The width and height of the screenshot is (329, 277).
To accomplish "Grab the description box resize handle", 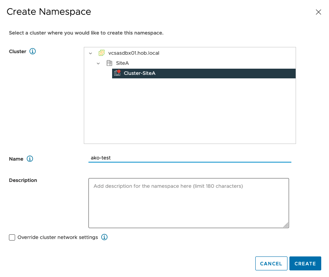I will (x=286, y=225).
